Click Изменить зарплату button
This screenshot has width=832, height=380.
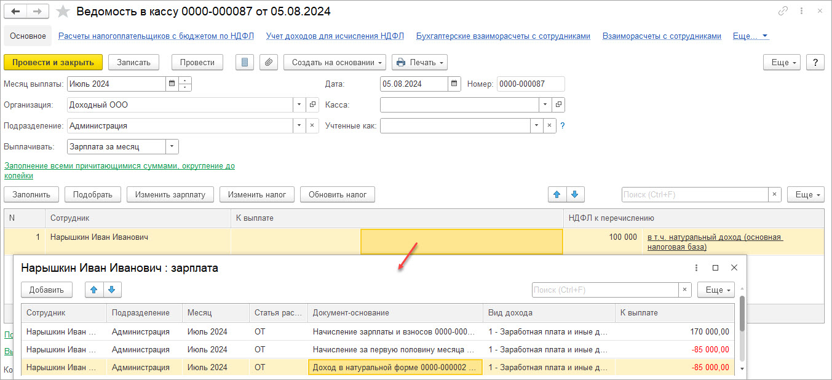pos(170,194)
